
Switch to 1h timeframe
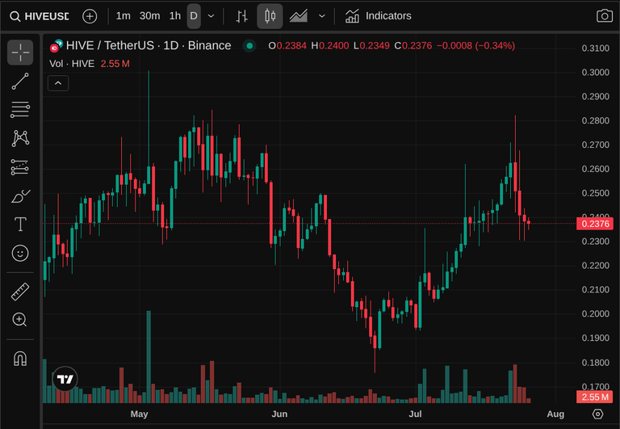(x=174, y=16)
